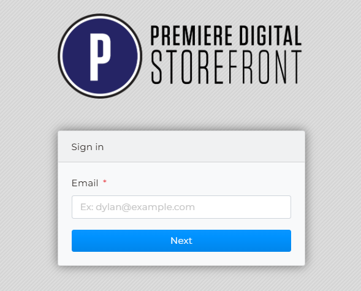Click the letter D in DIGITAL

point(245,35)
